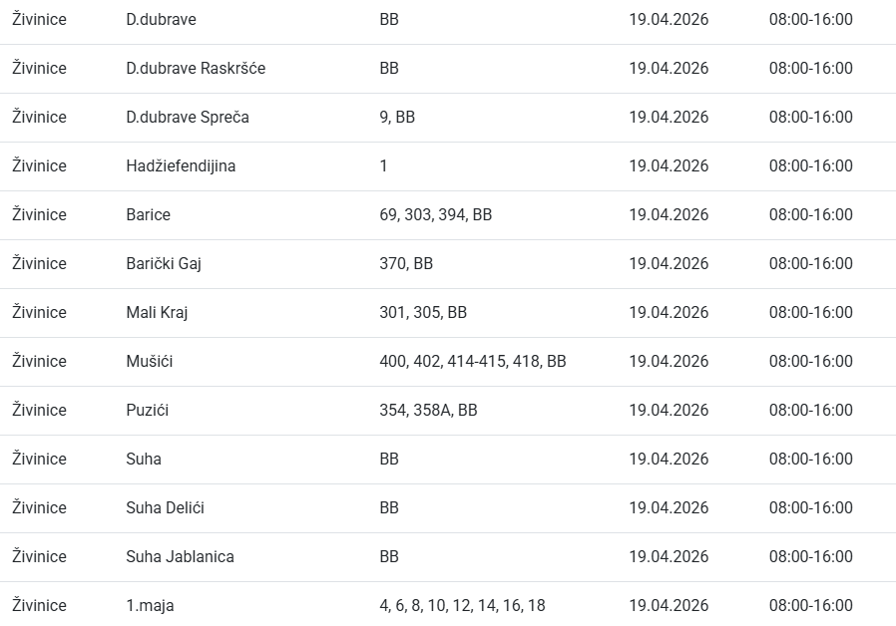Click the D.dubrave Spreča street cell
The image size is (896, 626).
click(x=188, y=118)
